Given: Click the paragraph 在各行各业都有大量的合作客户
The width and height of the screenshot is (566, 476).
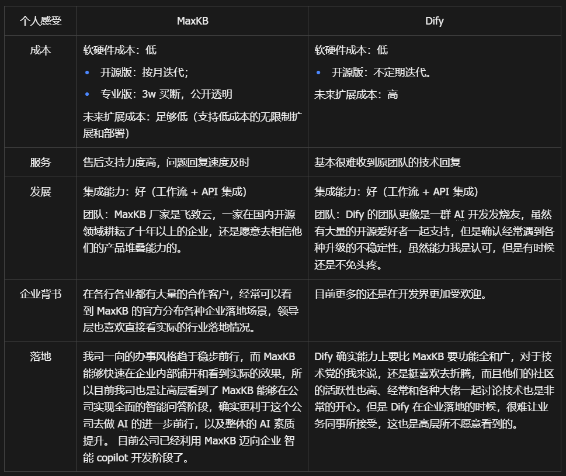Looking at the screenshot, I should click(191, 311).
